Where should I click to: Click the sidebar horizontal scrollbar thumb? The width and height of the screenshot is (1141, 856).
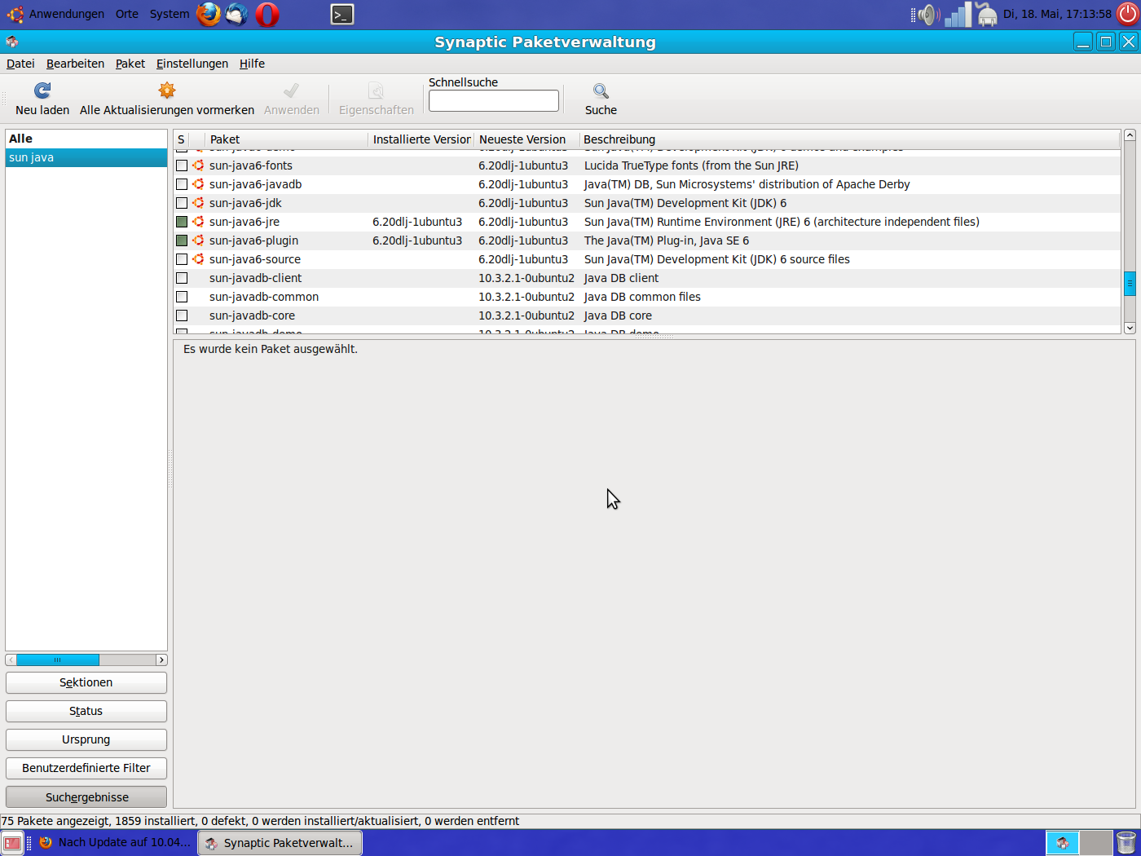tap(58, 660)
